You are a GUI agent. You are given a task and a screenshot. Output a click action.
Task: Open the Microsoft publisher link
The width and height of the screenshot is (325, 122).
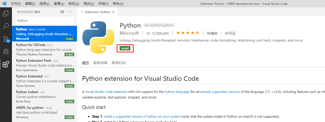click(129, 33)
